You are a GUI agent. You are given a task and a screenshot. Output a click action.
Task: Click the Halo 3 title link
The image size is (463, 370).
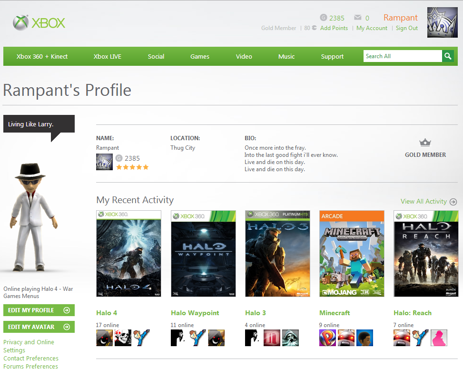(256, 313)
